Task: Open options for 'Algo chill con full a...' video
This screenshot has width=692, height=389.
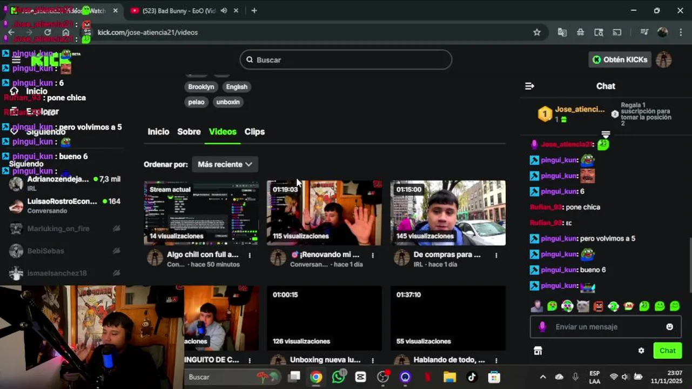Action: 250,255
